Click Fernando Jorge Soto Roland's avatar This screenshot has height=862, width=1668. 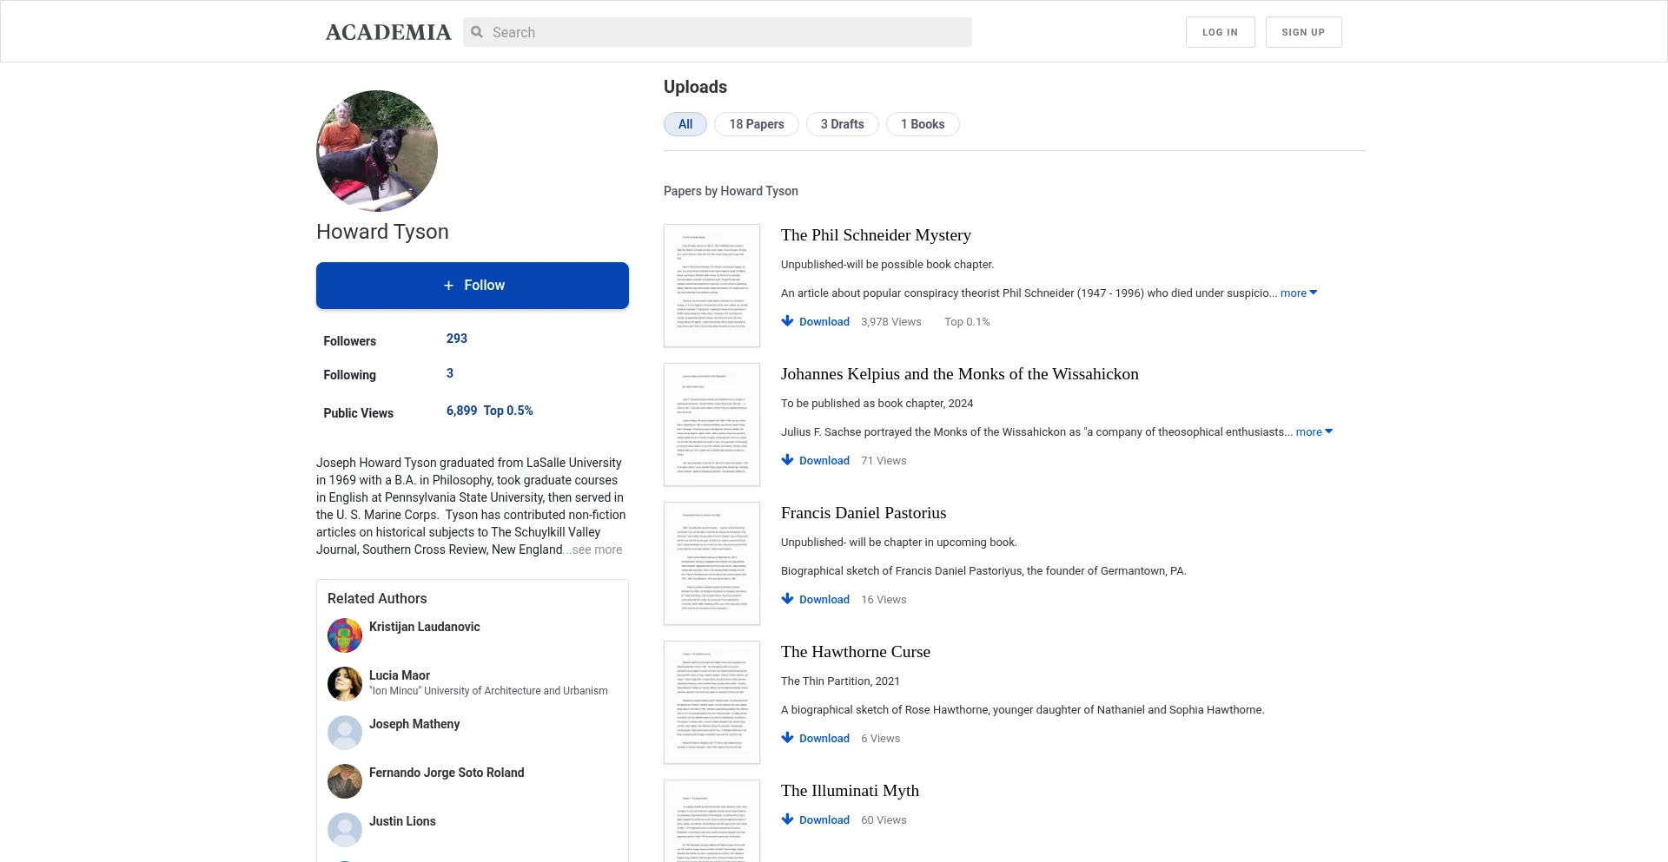point(345,781)
